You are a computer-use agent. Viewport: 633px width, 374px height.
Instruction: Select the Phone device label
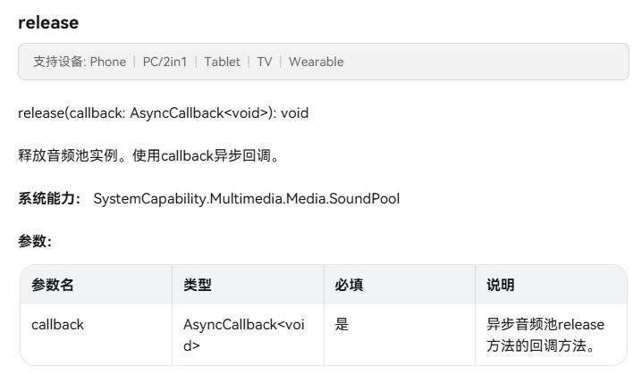click(x=107, y=62)
